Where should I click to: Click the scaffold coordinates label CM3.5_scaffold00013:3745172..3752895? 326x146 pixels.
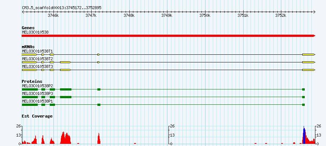tap(62, 8)
